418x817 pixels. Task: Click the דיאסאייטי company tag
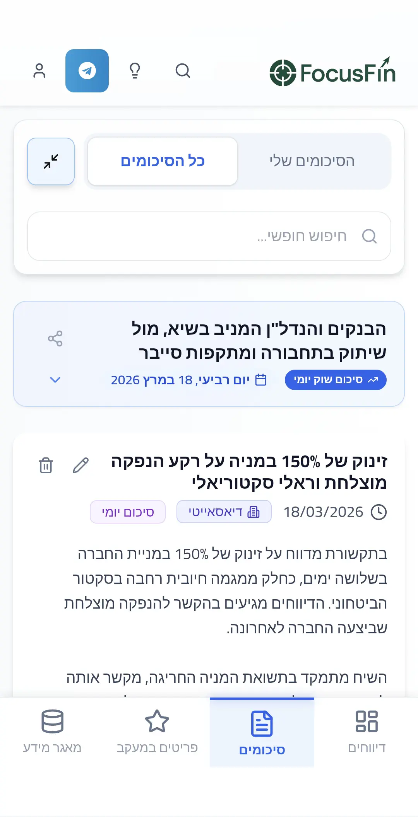tap(224, 512)
